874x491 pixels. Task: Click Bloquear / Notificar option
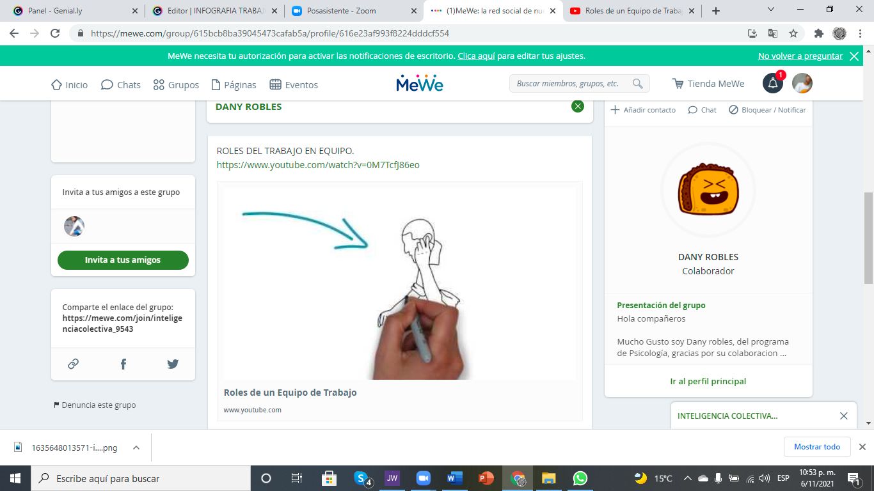pos(767,110)
